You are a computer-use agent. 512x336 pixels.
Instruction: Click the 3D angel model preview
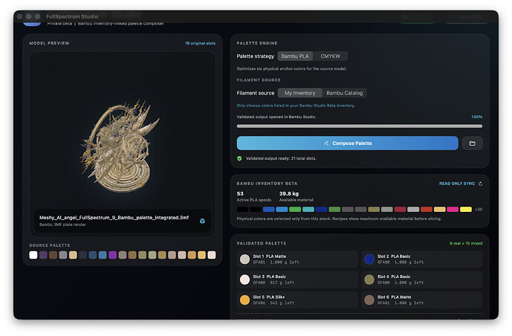click(x=121, y=147)
